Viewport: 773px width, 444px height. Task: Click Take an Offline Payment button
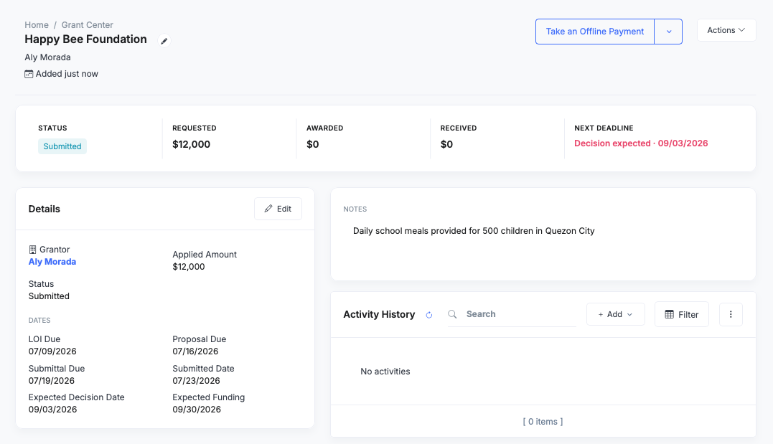click(x=594, y=32)
